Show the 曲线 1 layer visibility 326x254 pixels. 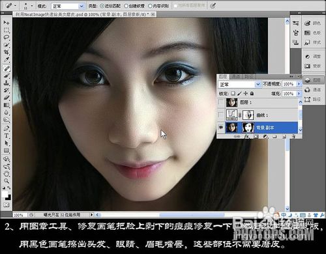221,115
